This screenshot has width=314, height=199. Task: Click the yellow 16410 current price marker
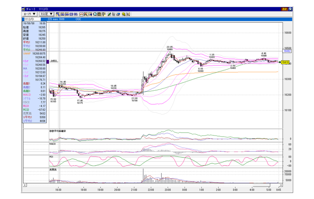click(285, 62)
